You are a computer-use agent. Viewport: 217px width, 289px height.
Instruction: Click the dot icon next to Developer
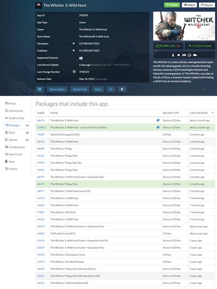74,44
